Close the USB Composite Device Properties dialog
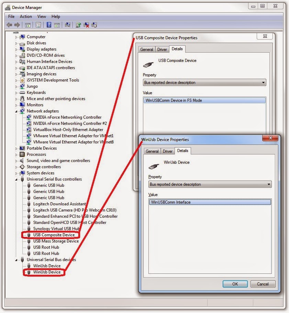The image size is (289, 313). point(265,36)
